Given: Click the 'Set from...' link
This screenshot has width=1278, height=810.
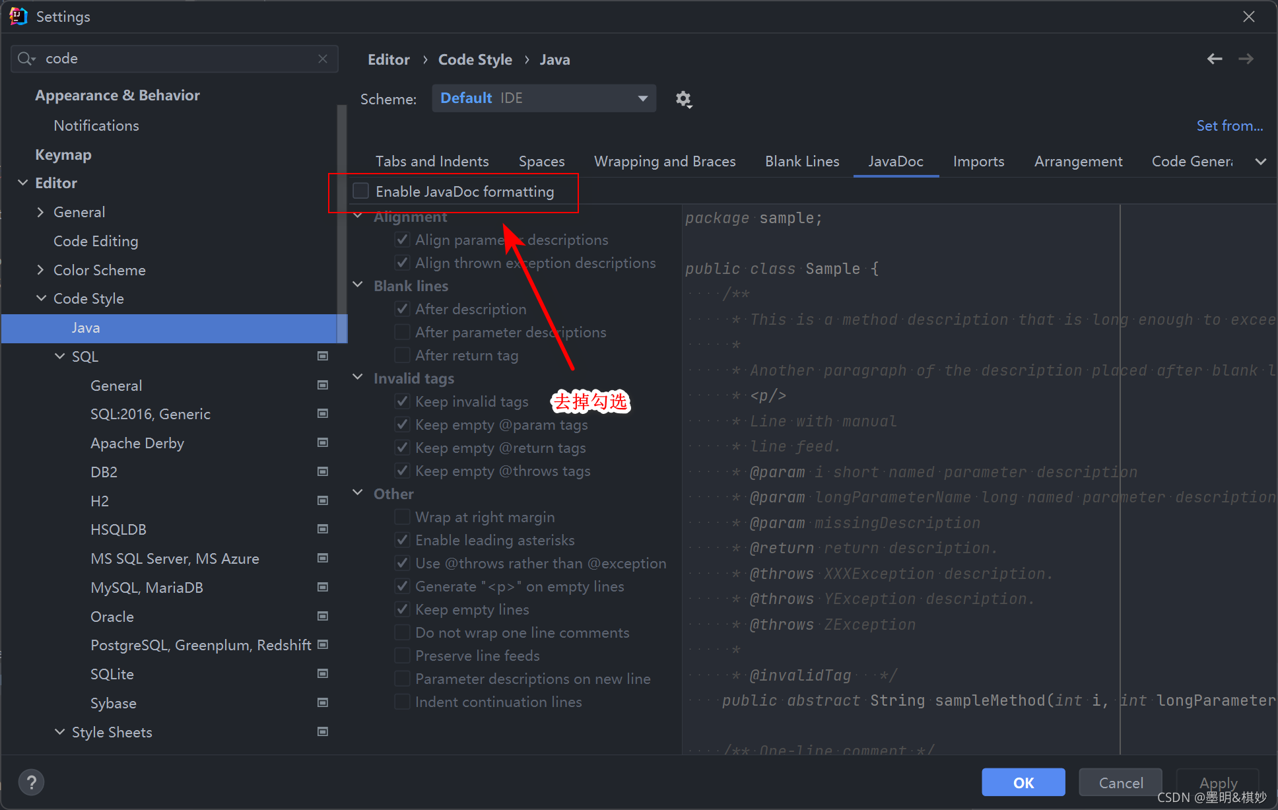Looking at the screenshot, I should (1226, 125).
